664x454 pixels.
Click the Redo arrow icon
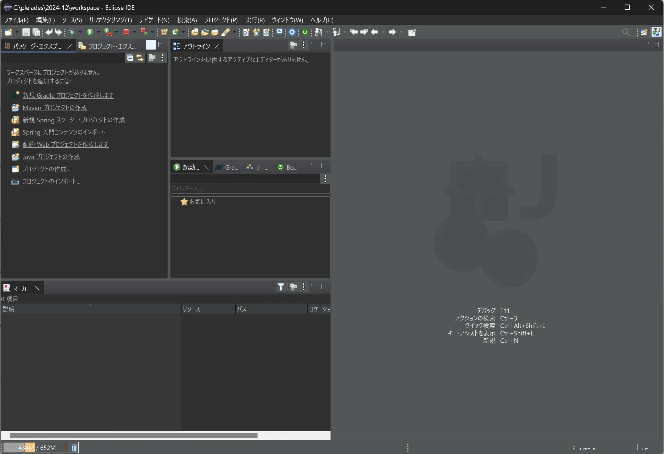pos(58,32)
